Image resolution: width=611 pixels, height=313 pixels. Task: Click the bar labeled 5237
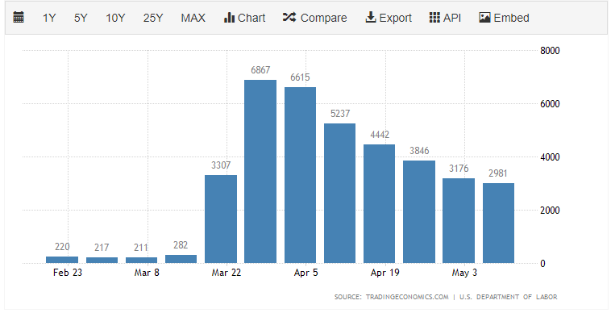340,194
